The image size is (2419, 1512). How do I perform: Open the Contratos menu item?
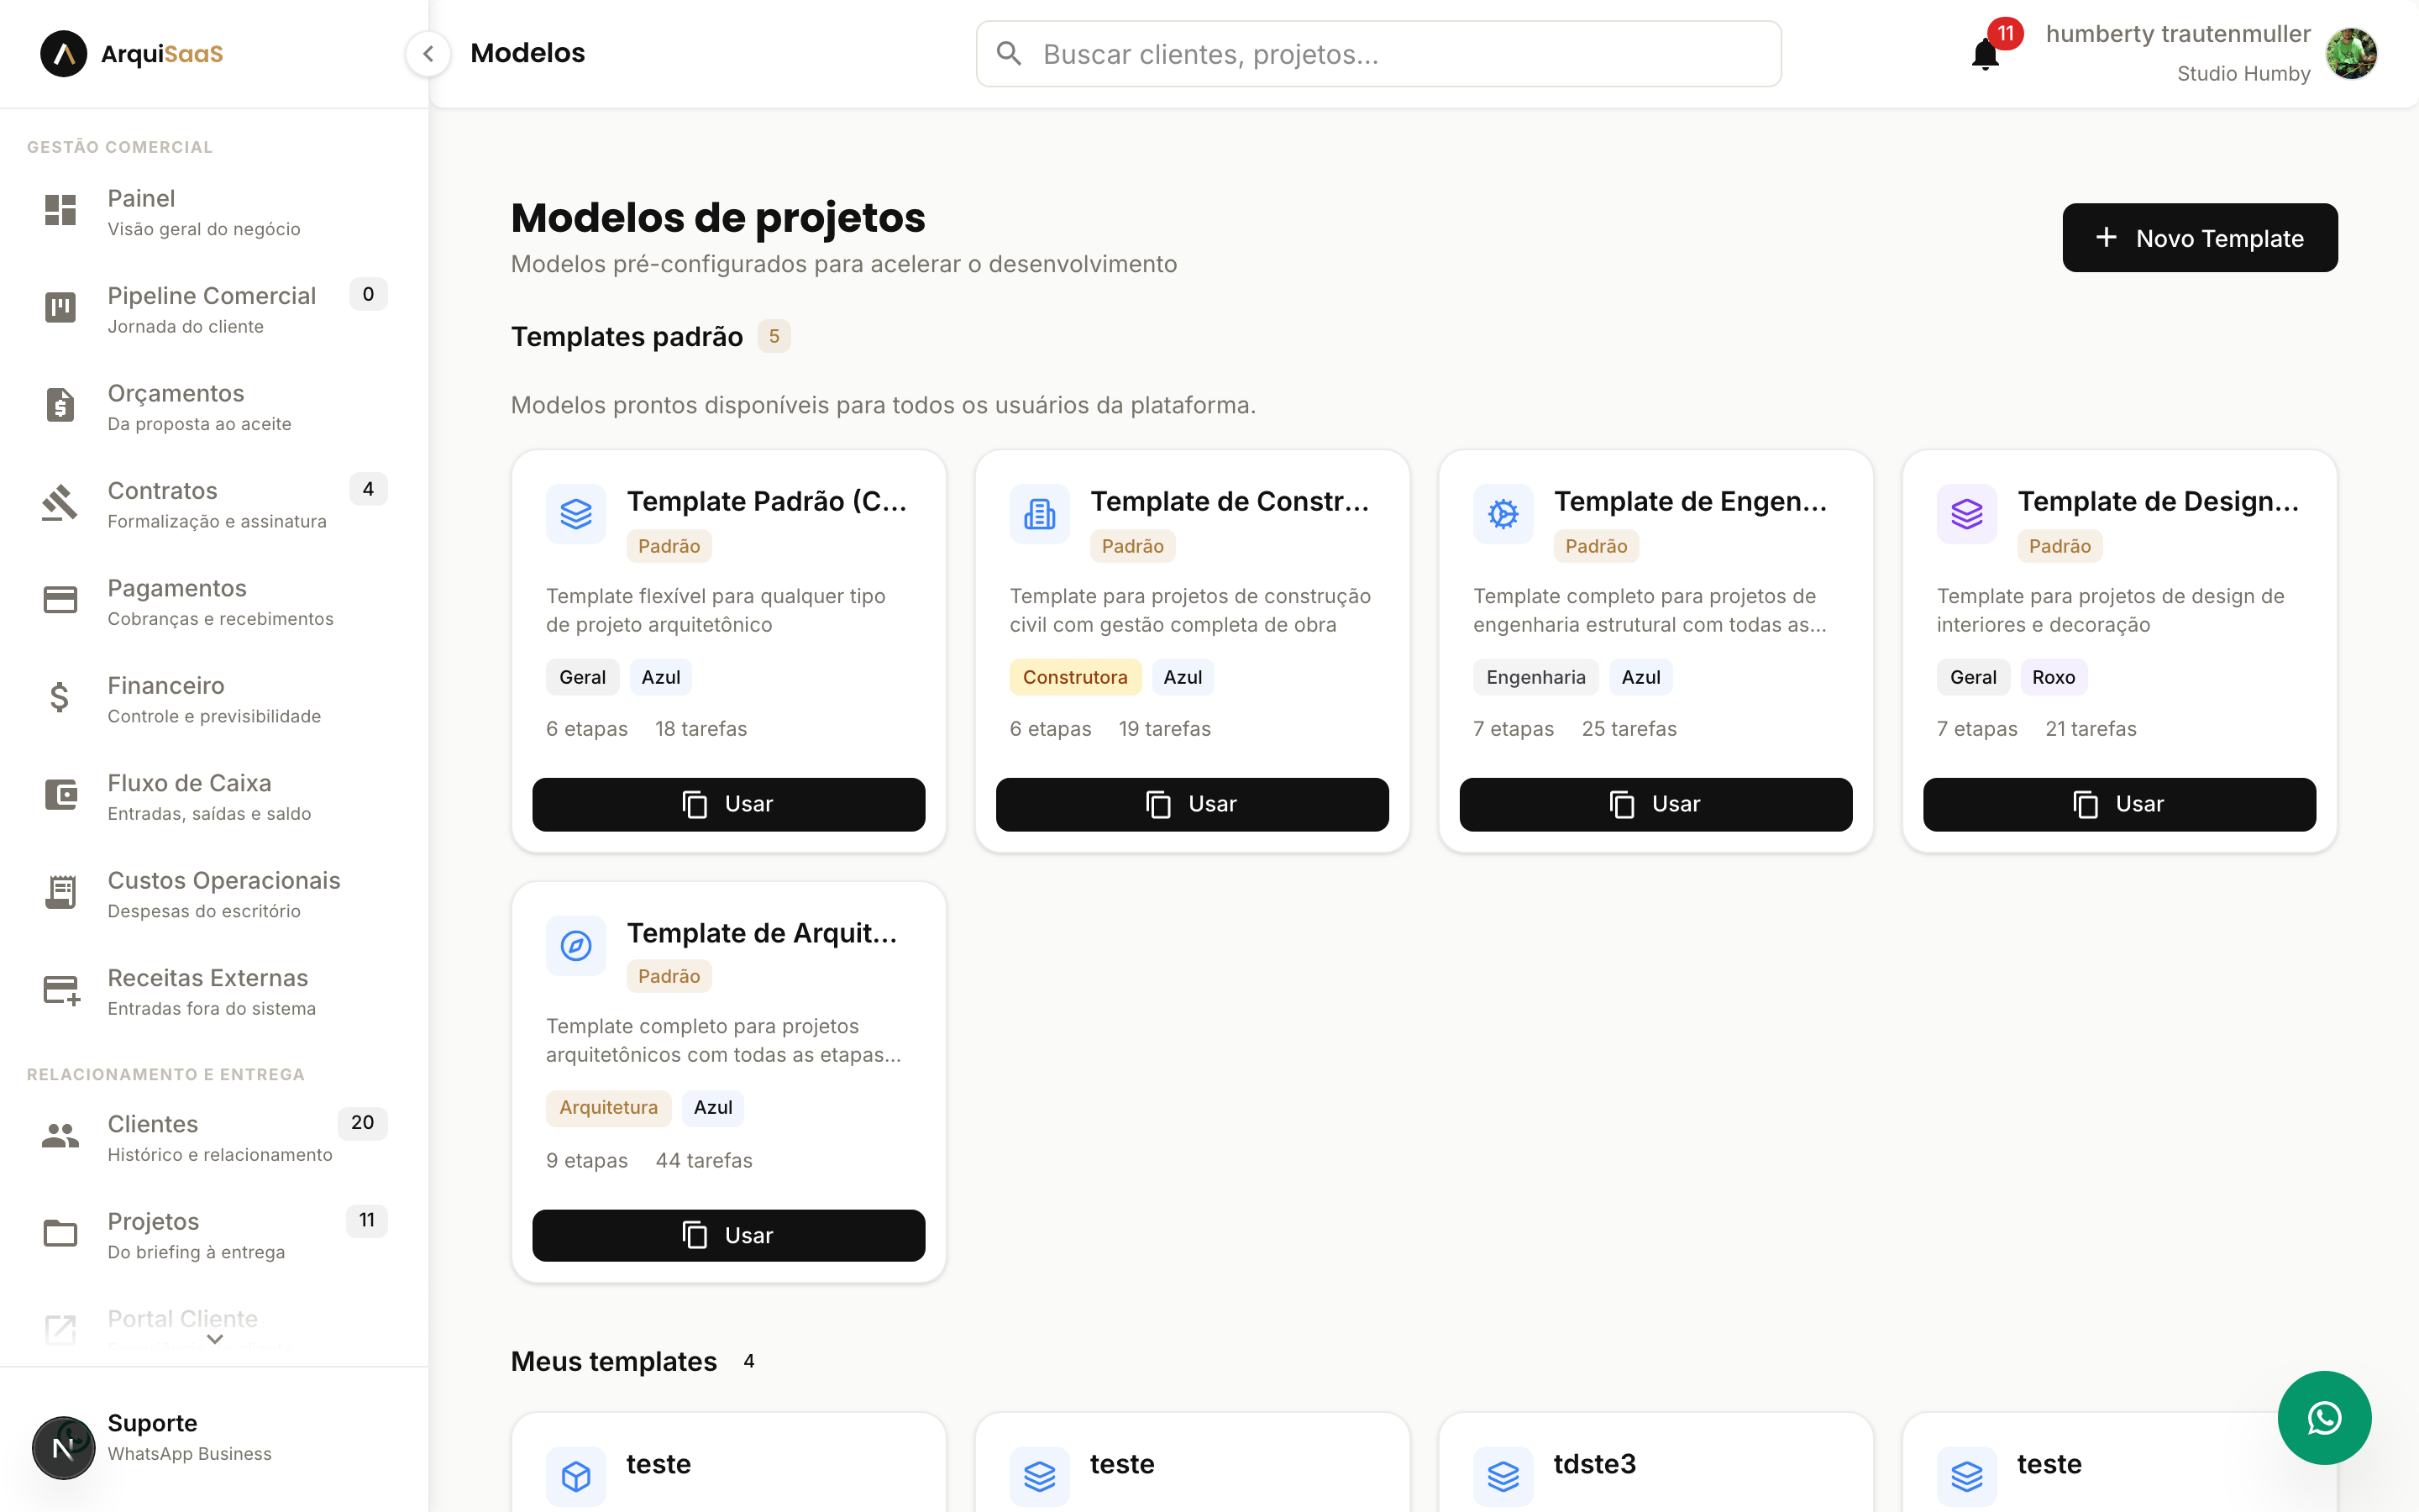click(x=214, y=504)
